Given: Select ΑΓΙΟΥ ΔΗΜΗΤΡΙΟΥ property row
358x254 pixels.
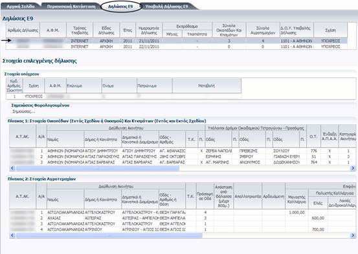Looking at the screenshot, I should coord(183,151).
